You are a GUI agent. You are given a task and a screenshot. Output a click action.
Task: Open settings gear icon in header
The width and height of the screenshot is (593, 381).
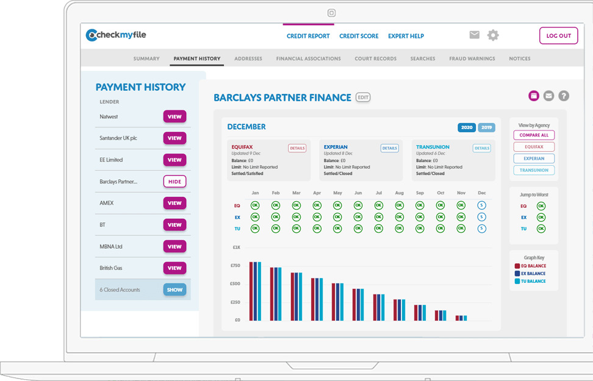tap(493, 35)
